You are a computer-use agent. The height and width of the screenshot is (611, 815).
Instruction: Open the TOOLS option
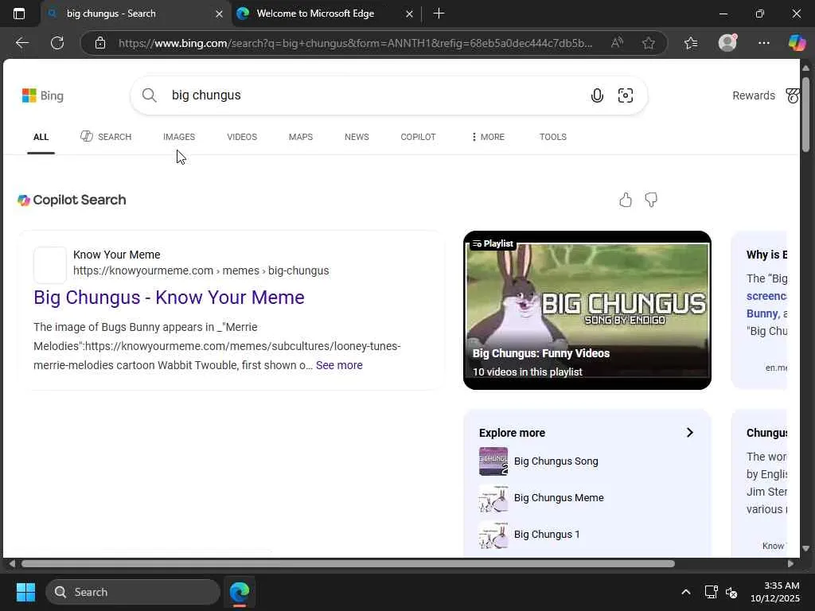(x=552, y=137)
